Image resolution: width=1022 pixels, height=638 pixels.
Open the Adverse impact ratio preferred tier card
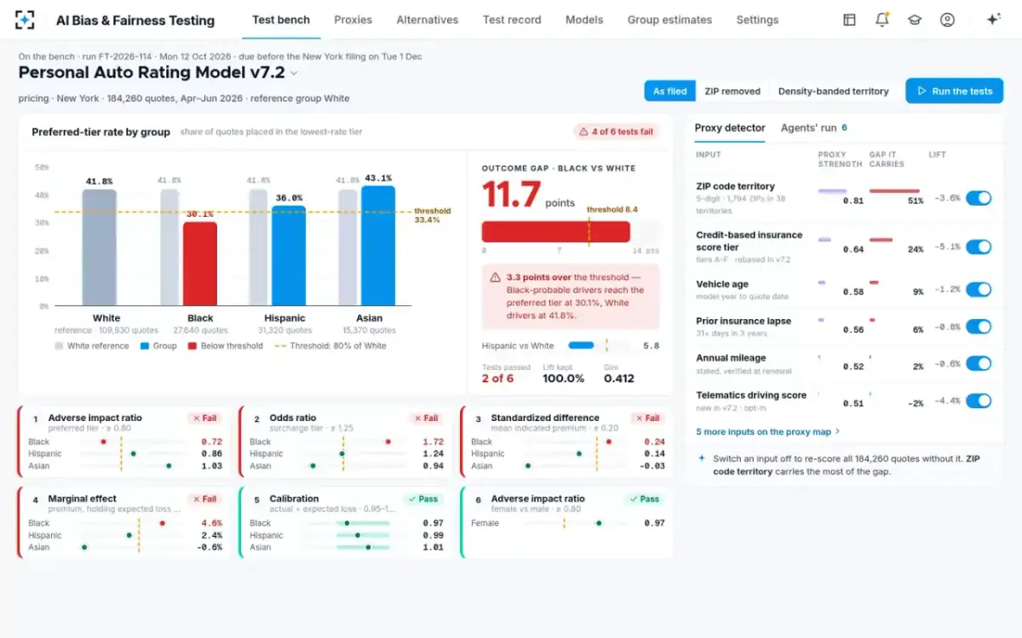[x=124, y=443]
